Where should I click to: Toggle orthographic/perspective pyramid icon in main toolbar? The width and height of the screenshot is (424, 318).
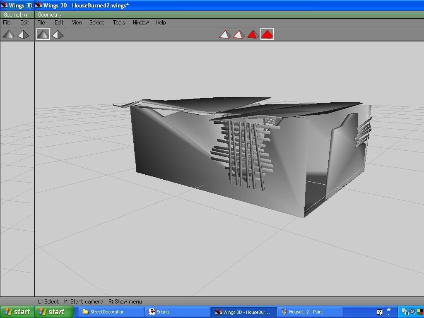pyautogui.click(x=58, y=34)
